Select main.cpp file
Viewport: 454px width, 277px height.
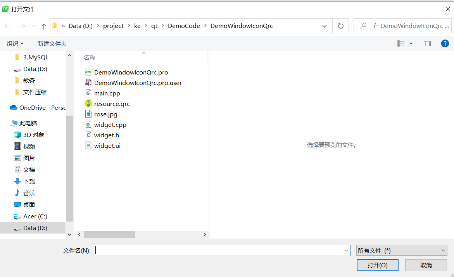pos(107,93)
